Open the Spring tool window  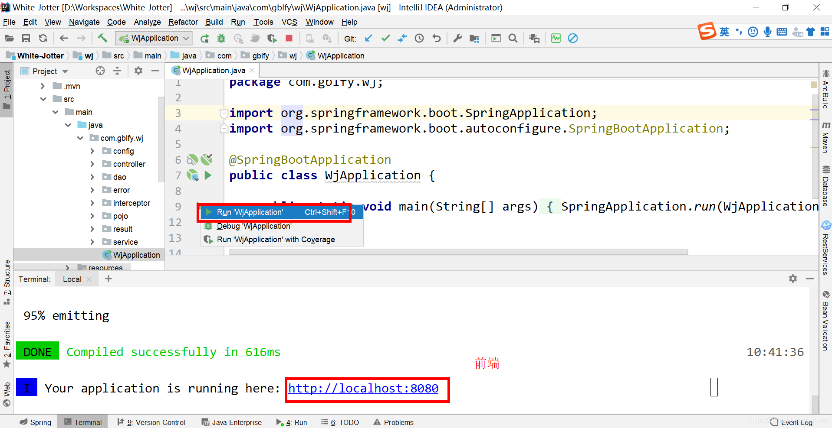pos(36,422)
